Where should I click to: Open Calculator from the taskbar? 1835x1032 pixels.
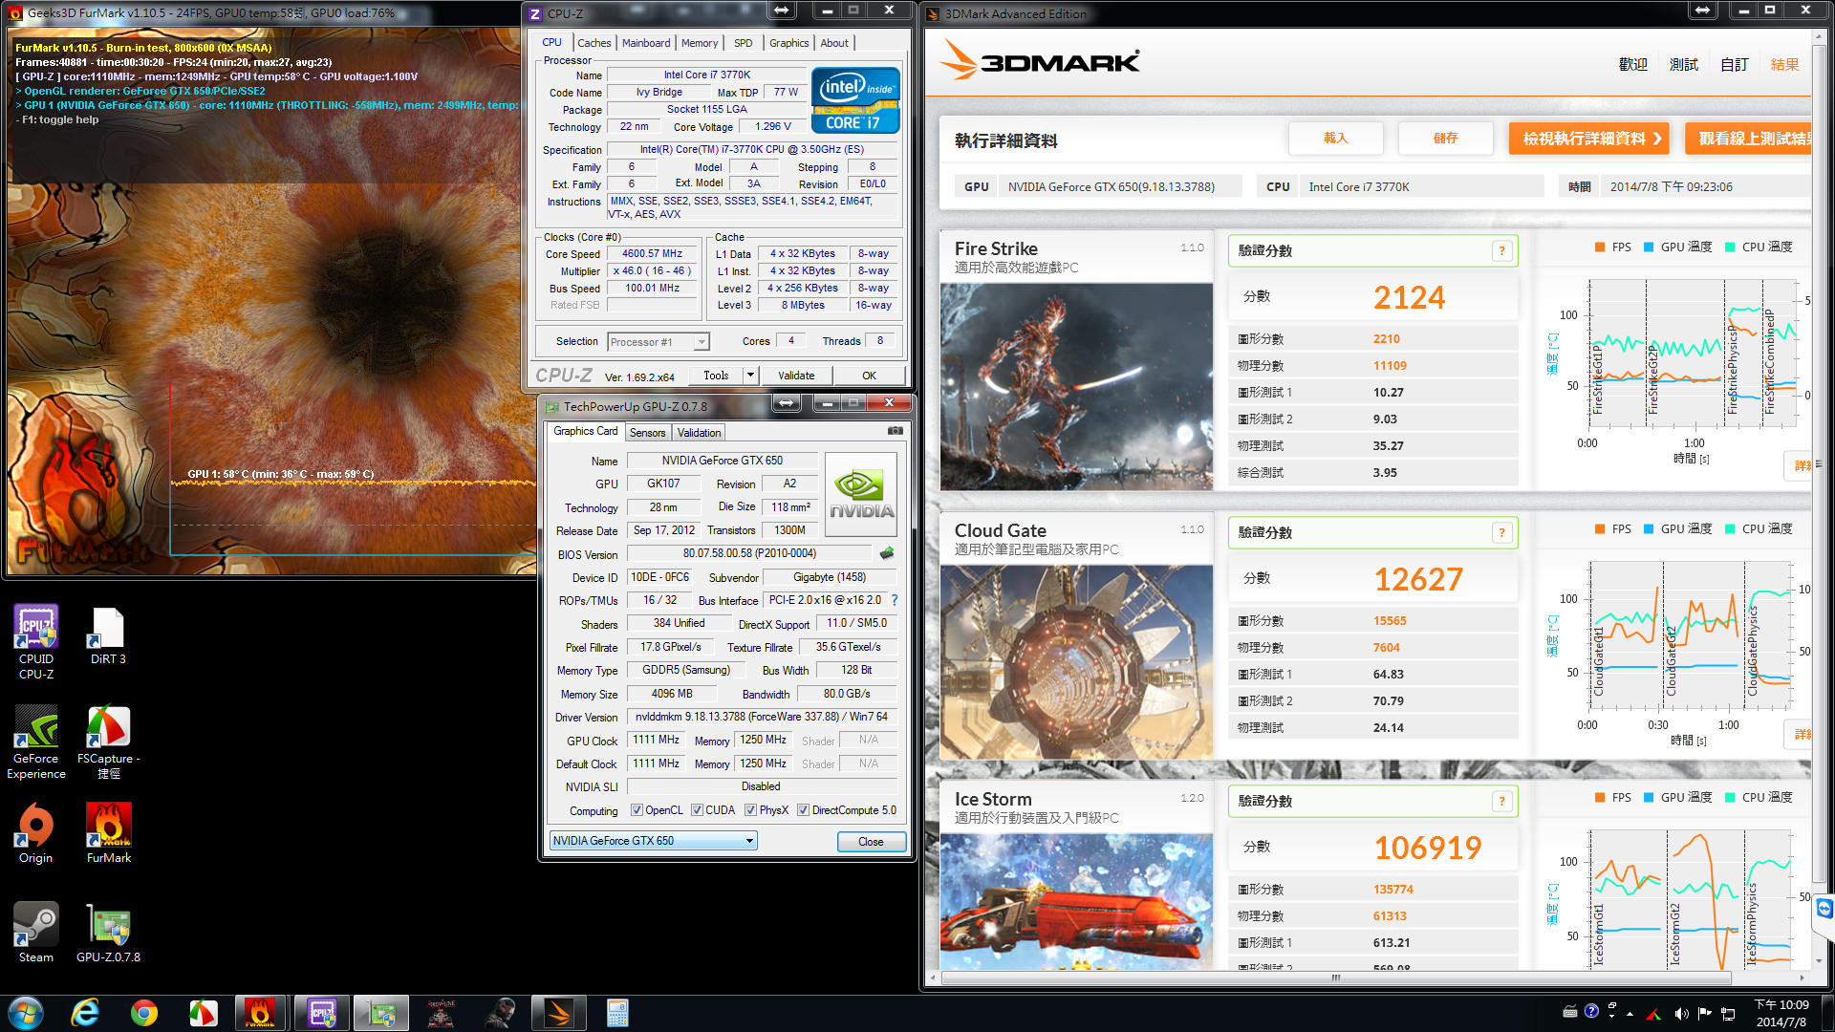(617, 1013)
